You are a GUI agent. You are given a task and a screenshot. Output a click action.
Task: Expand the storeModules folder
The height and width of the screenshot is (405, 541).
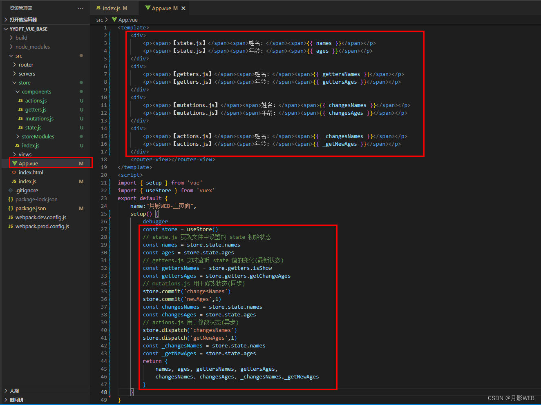18,137
